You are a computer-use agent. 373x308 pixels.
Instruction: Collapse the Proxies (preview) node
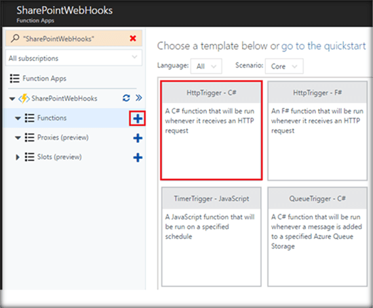click(x=18, y=137)
